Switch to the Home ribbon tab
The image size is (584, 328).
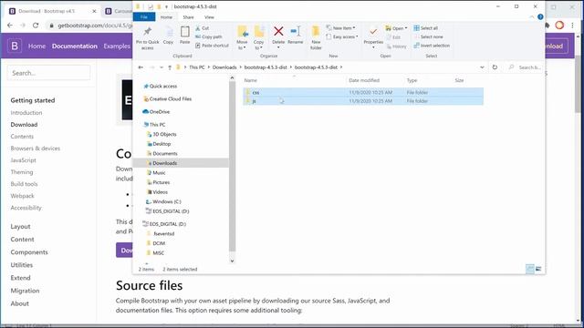[x=166, y=17]
